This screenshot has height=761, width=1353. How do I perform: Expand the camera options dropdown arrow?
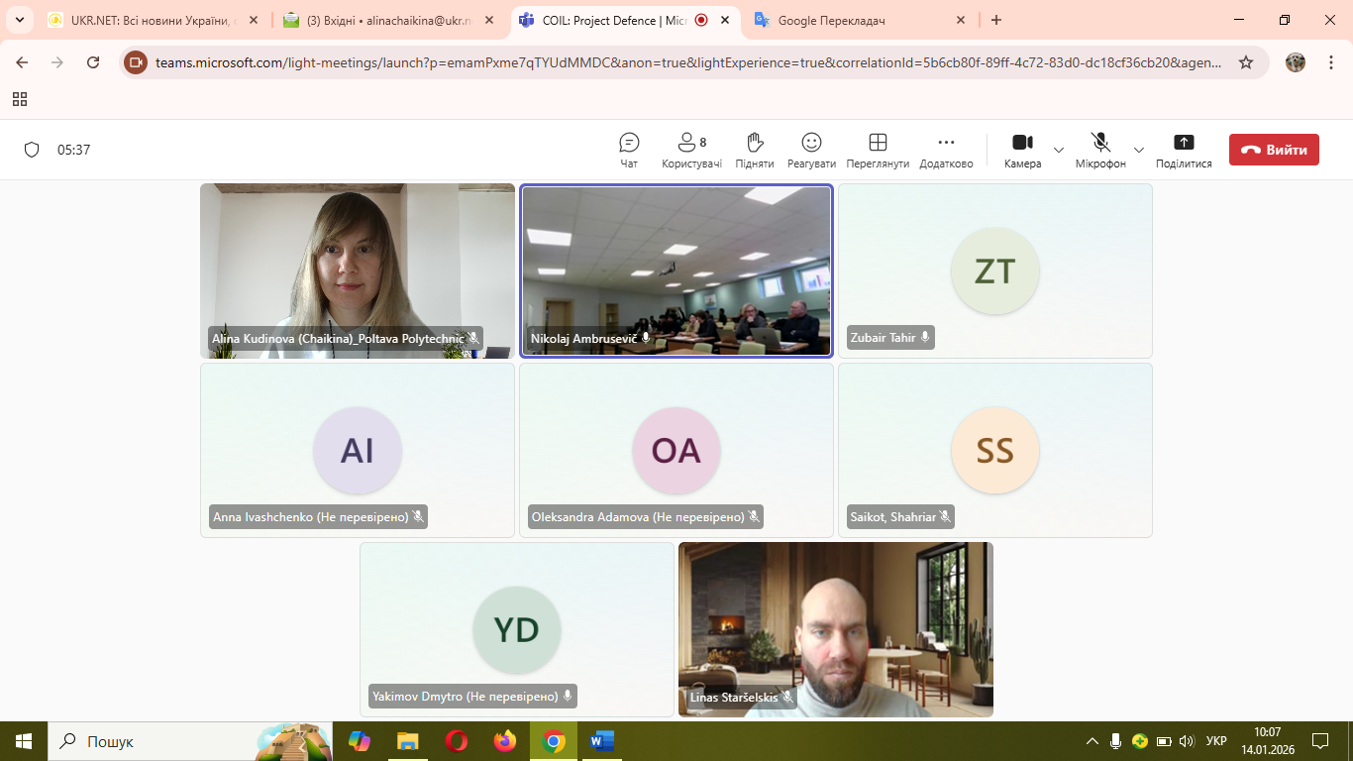pyautogui.click(x=1059, y=151)
